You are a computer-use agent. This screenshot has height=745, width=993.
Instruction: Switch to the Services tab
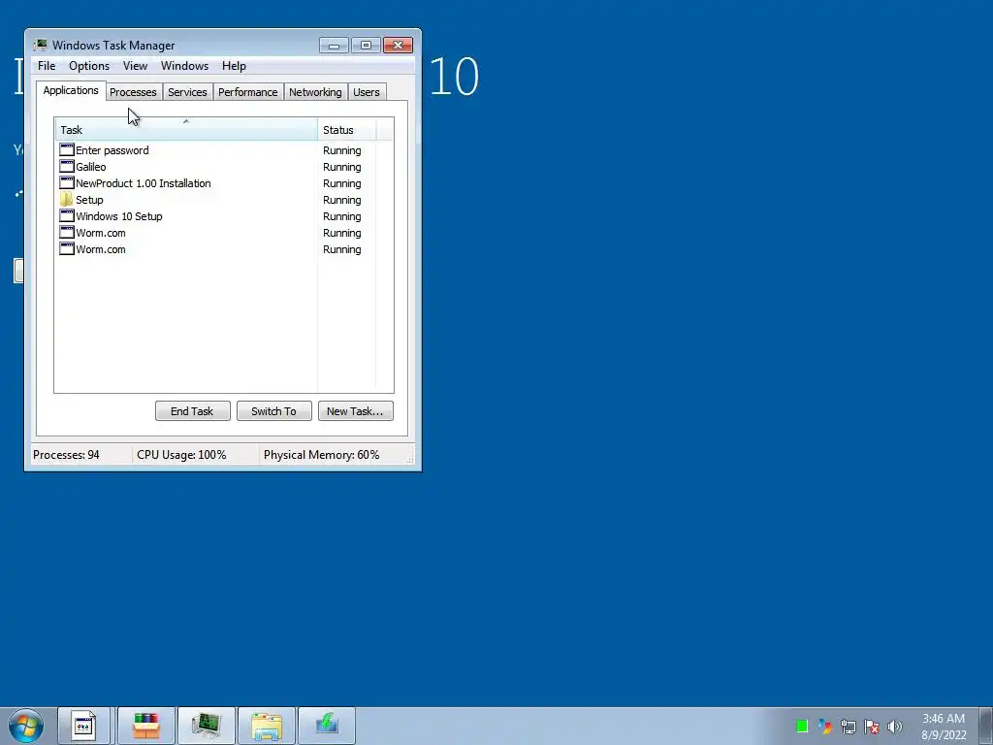[x=187, y=92]
